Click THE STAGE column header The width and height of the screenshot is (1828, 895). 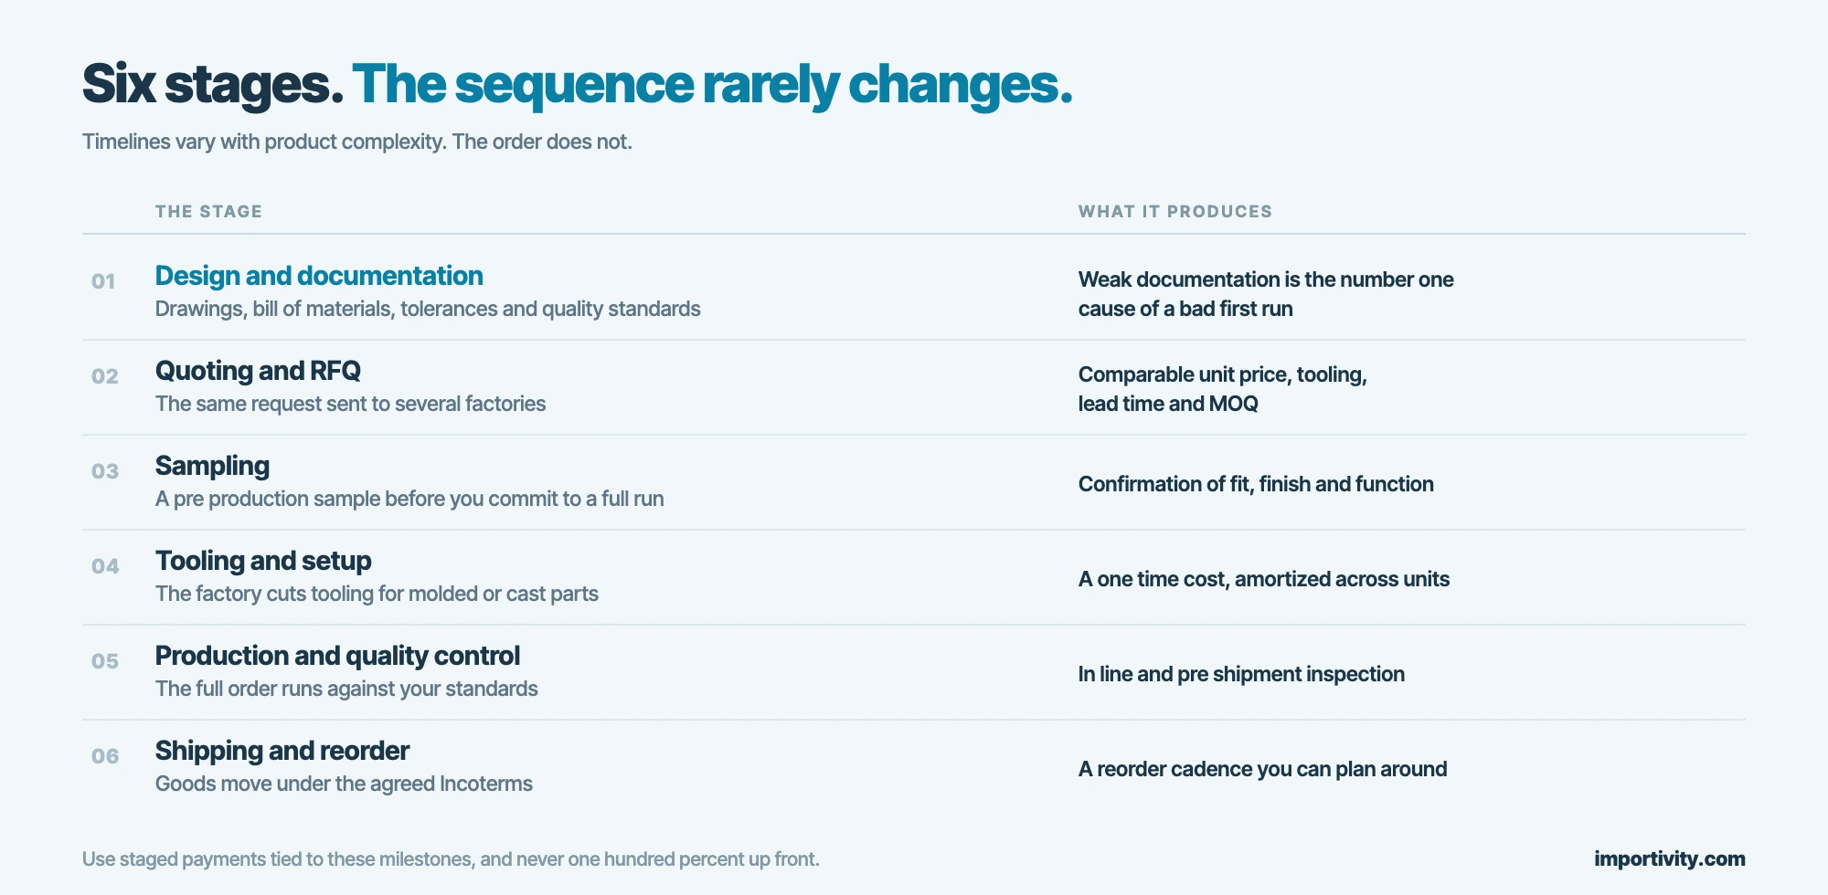point(208,212)
